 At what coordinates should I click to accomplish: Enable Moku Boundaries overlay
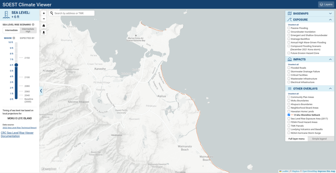pyautogui.click(x=289, y=100)
